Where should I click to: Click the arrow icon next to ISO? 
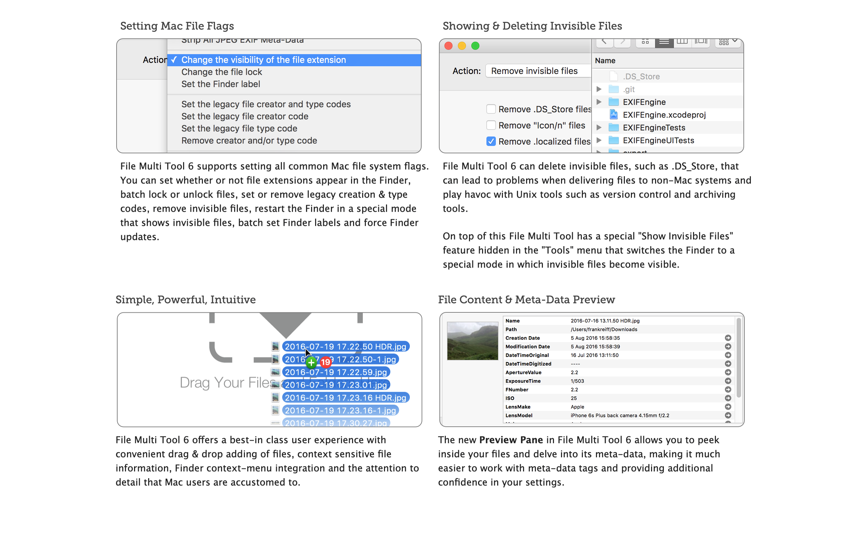tap(728, 398)
